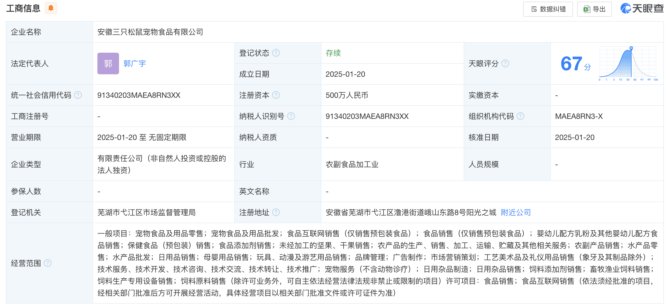Click the orange bell alert icon
This screenshot has height=308, width=666.
click(51, 8)
